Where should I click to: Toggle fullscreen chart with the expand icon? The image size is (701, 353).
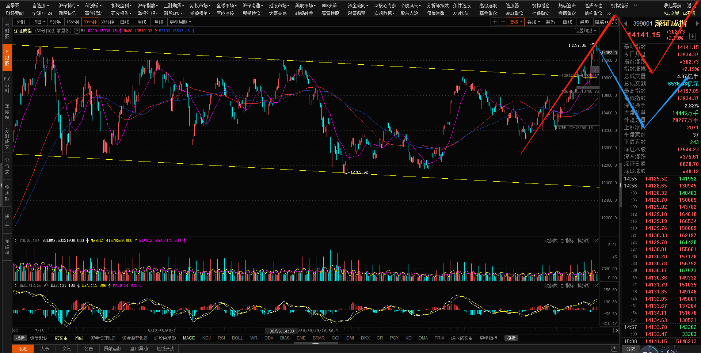(x=615, y=22)
